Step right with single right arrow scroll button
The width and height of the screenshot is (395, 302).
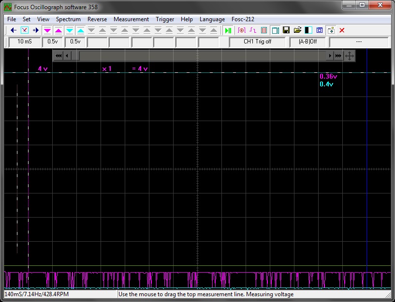pyautogui.click(x=330, y=56)
